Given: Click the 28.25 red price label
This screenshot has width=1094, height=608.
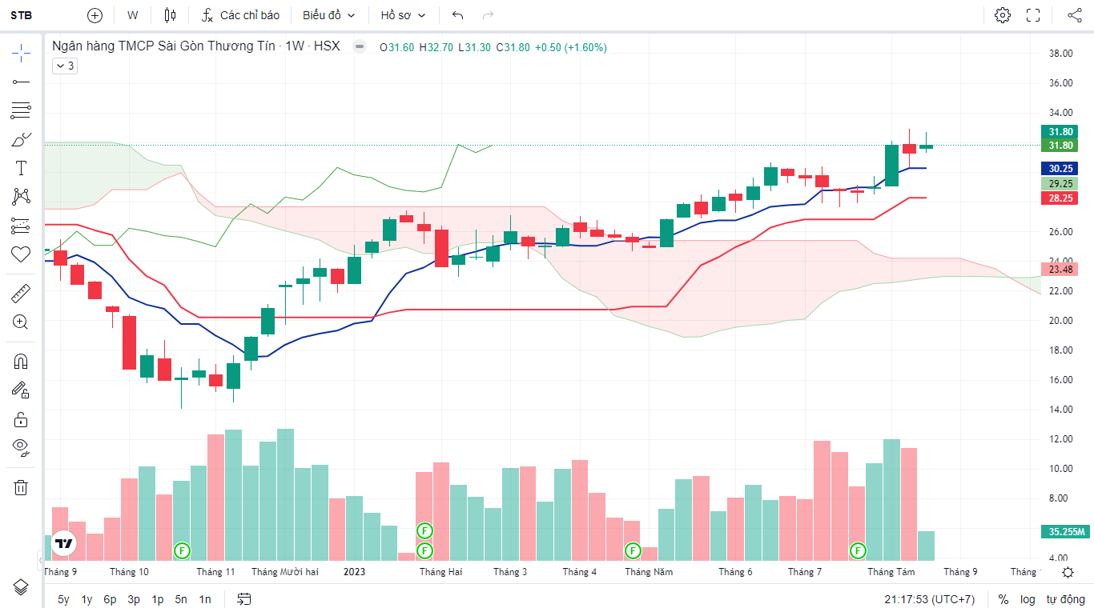Looking at the screenshot, I should point(1060,198).
